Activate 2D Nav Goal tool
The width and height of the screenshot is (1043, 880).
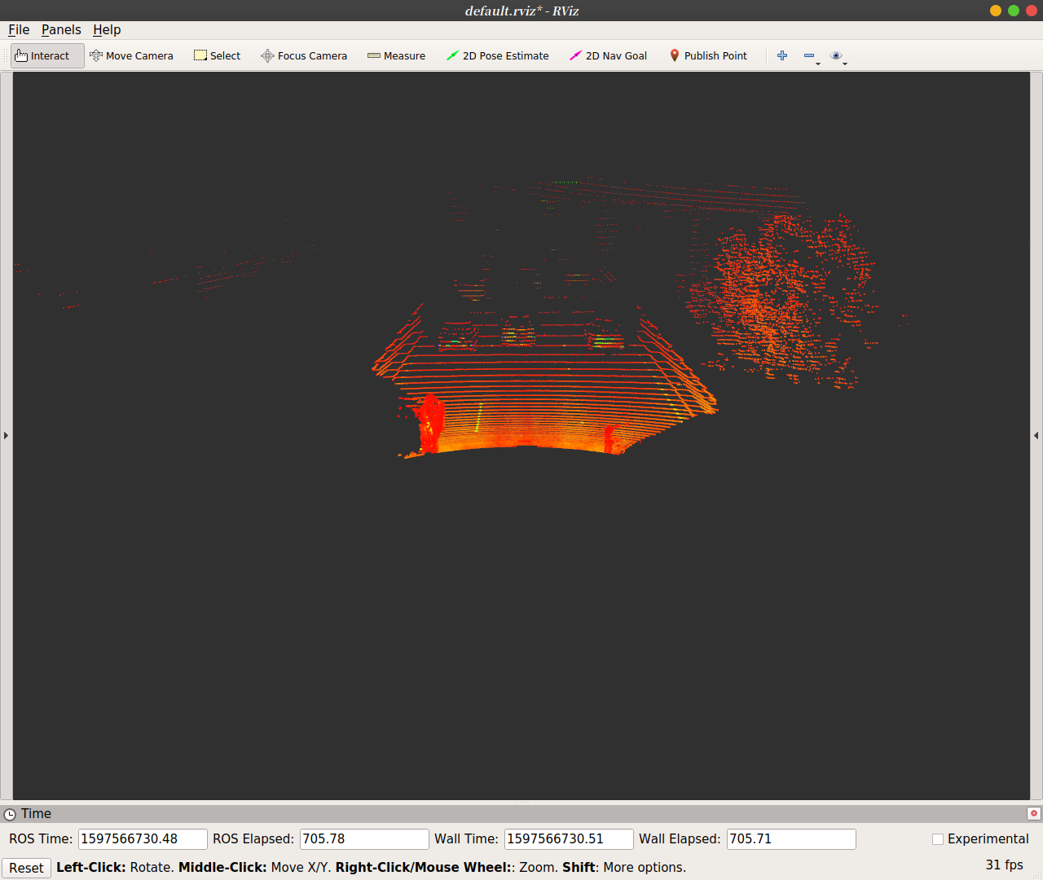[609, 55]
